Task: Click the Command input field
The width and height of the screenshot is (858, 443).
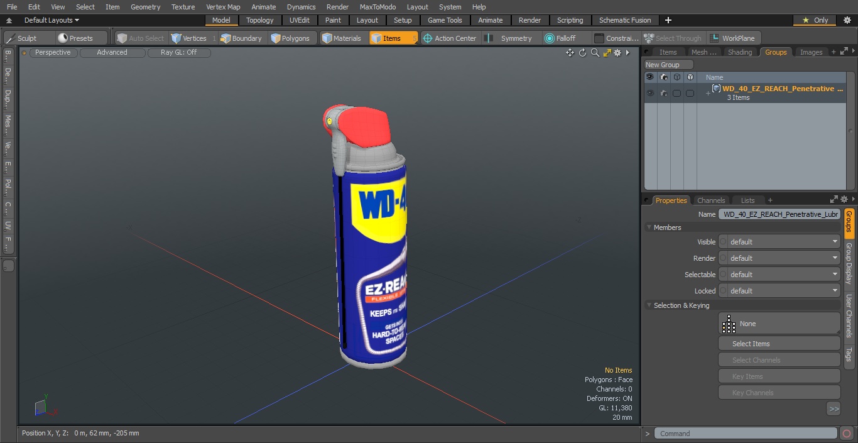Action: [746, 434]
